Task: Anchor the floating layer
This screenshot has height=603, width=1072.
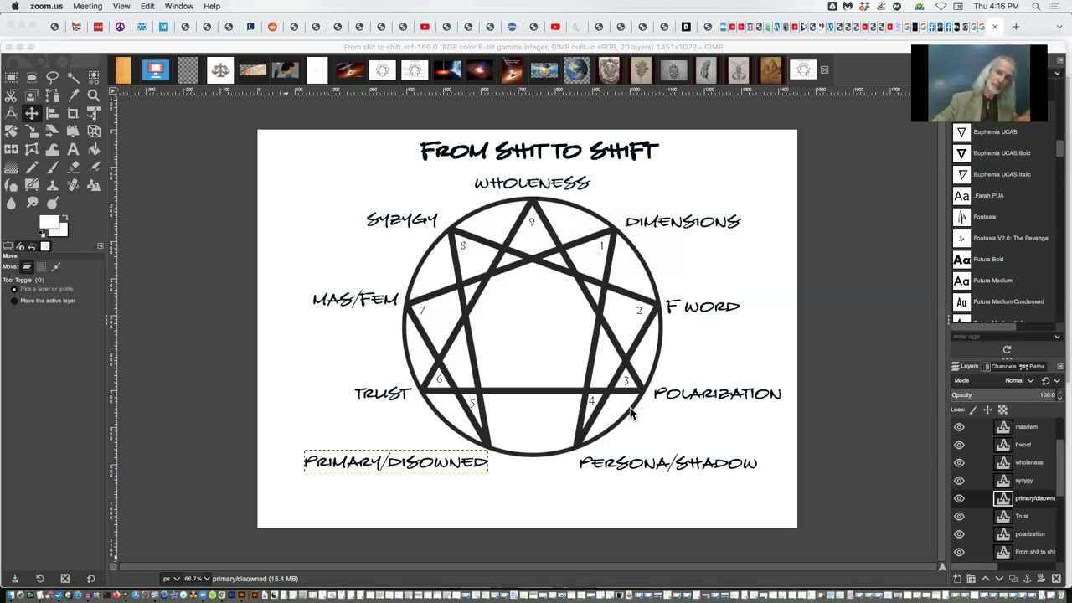Action: [x=1027, y=578]
